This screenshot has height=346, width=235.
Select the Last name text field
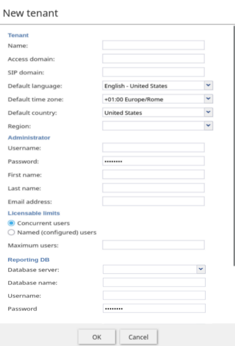pyautogui.click(x=153, y=188)
